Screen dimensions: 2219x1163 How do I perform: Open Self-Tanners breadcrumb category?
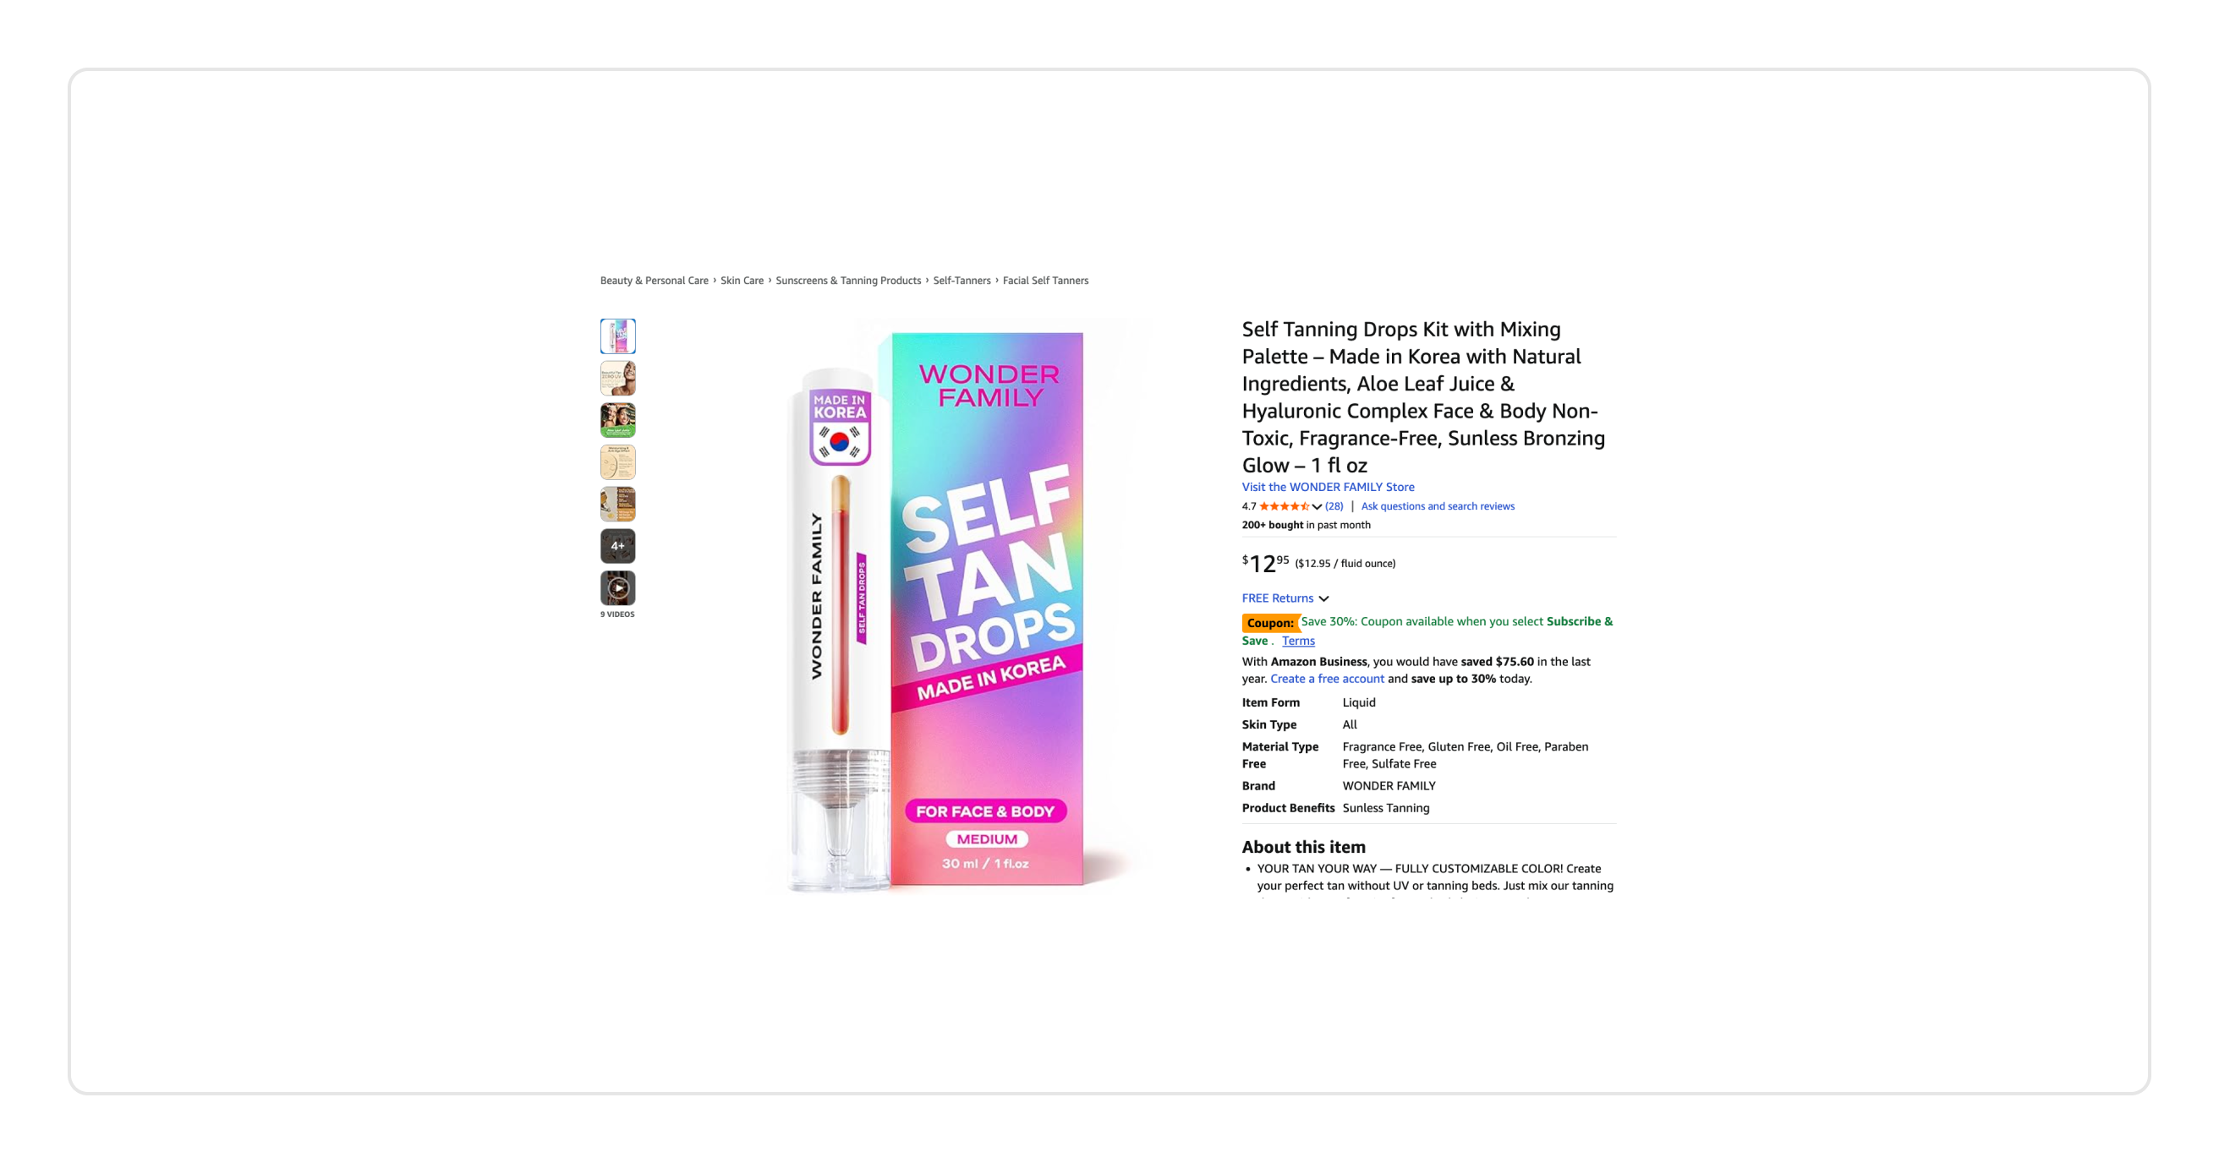tap(962, 281)
